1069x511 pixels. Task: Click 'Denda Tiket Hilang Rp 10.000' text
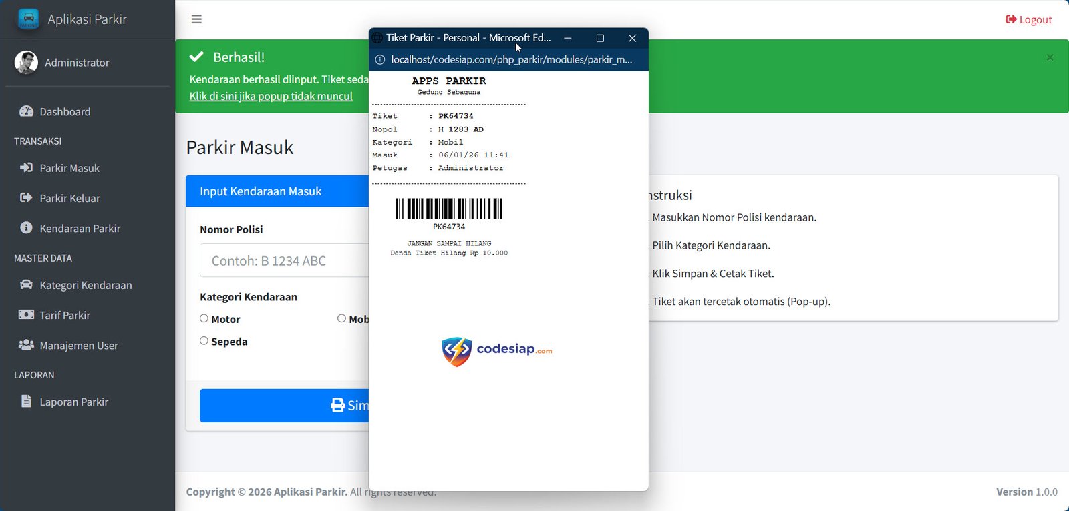coord(449,253)
